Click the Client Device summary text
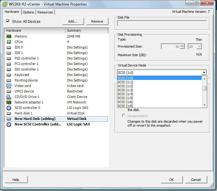Screen dimensions: 217x191 tap(77, 97)
